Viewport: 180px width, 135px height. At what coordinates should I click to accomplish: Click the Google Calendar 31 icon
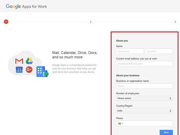(x=19, y=70)
